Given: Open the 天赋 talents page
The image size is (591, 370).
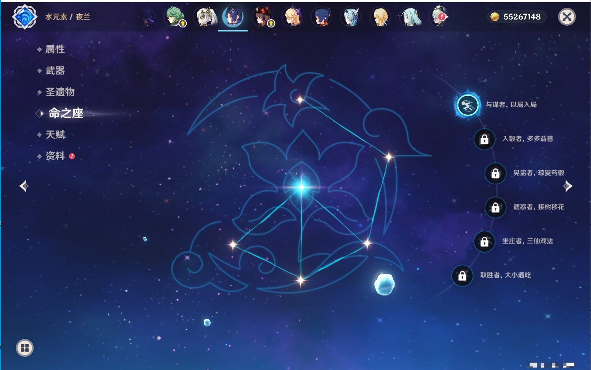Looking at the screenshot, I should (x=55, y=135).
